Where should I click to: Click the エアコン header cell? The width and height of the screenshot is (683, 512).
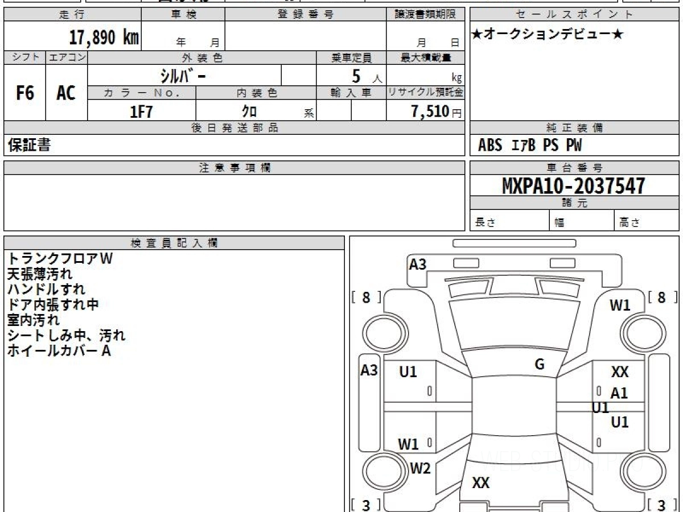pos(67,57)
